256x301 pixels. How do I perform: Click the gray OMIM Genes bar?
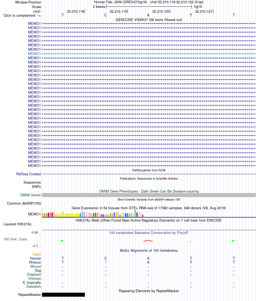149,195
